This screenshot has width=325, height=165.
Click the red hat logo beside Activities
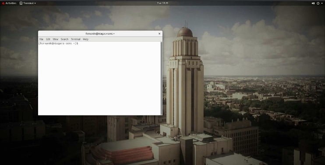[x=3, y=4]
